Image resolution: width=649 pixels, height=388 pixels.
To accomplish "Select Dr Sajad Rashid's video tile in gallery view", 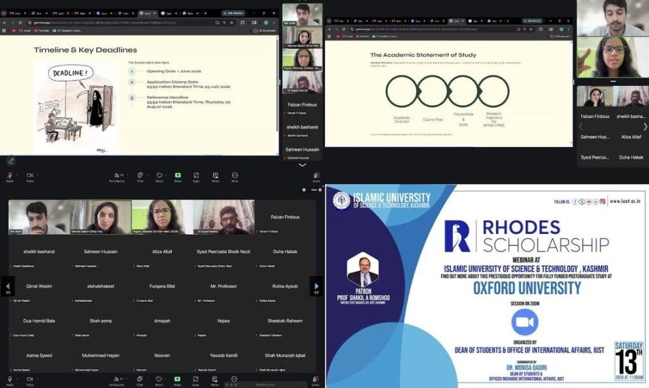I will tap(224, 217).
